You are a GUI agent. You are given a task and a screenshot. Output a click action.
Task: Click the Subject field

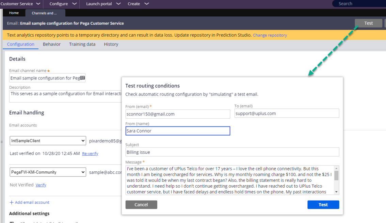pyautogui.click(x=232, y=152)
